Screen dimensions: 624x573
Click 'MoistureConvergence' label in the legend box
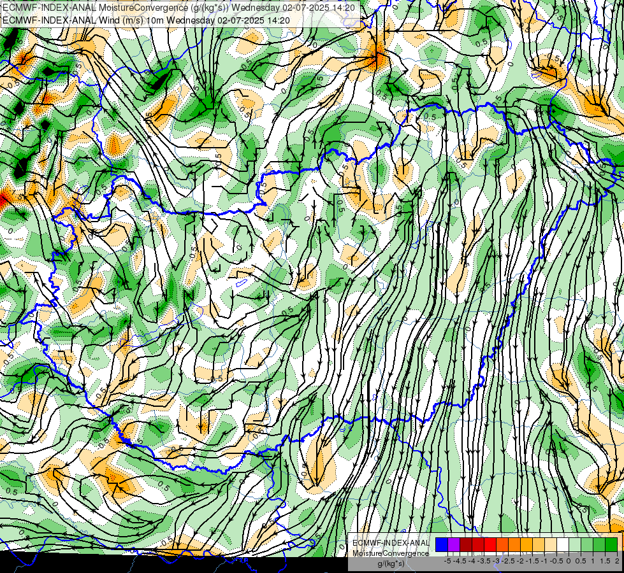391,553
